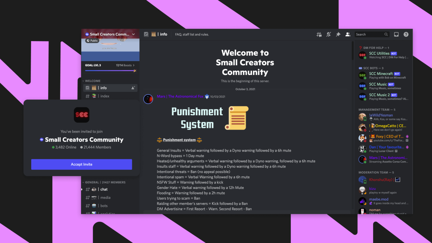
Task: Switch to the #chat channel
Action: point(103,189)
